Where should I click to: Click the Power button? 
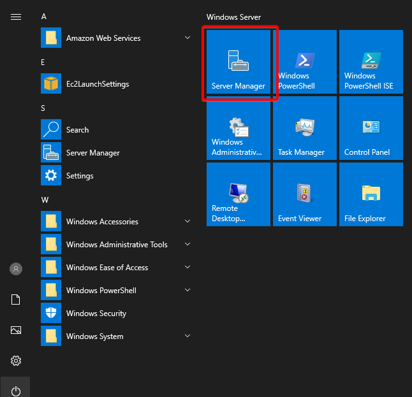pos(16,391)
